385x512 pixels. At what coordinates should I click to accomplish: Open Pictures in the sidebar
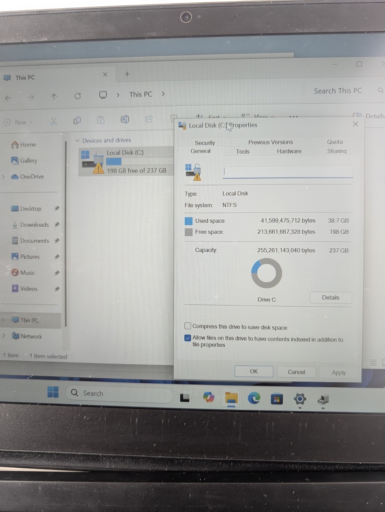[x=25, y=257]
